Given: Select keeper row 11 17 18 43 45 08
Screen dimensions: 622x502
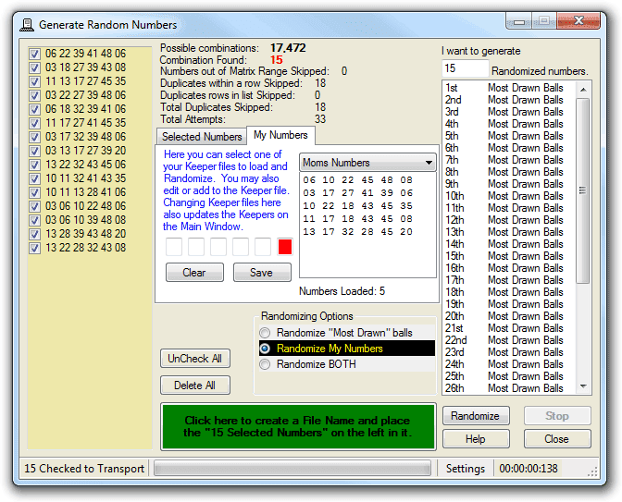Looking at the screenshot, I should 358,219.
